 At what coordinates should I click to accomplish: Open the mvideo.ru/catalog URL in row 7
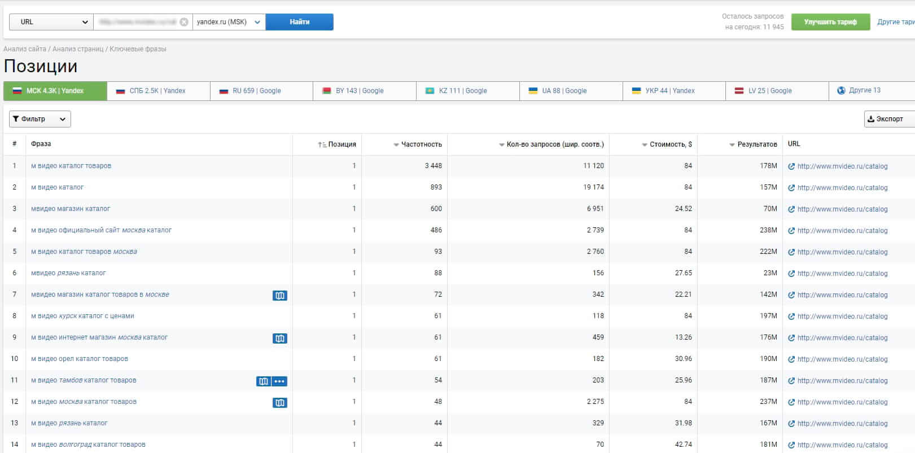(x=842, y=295)
